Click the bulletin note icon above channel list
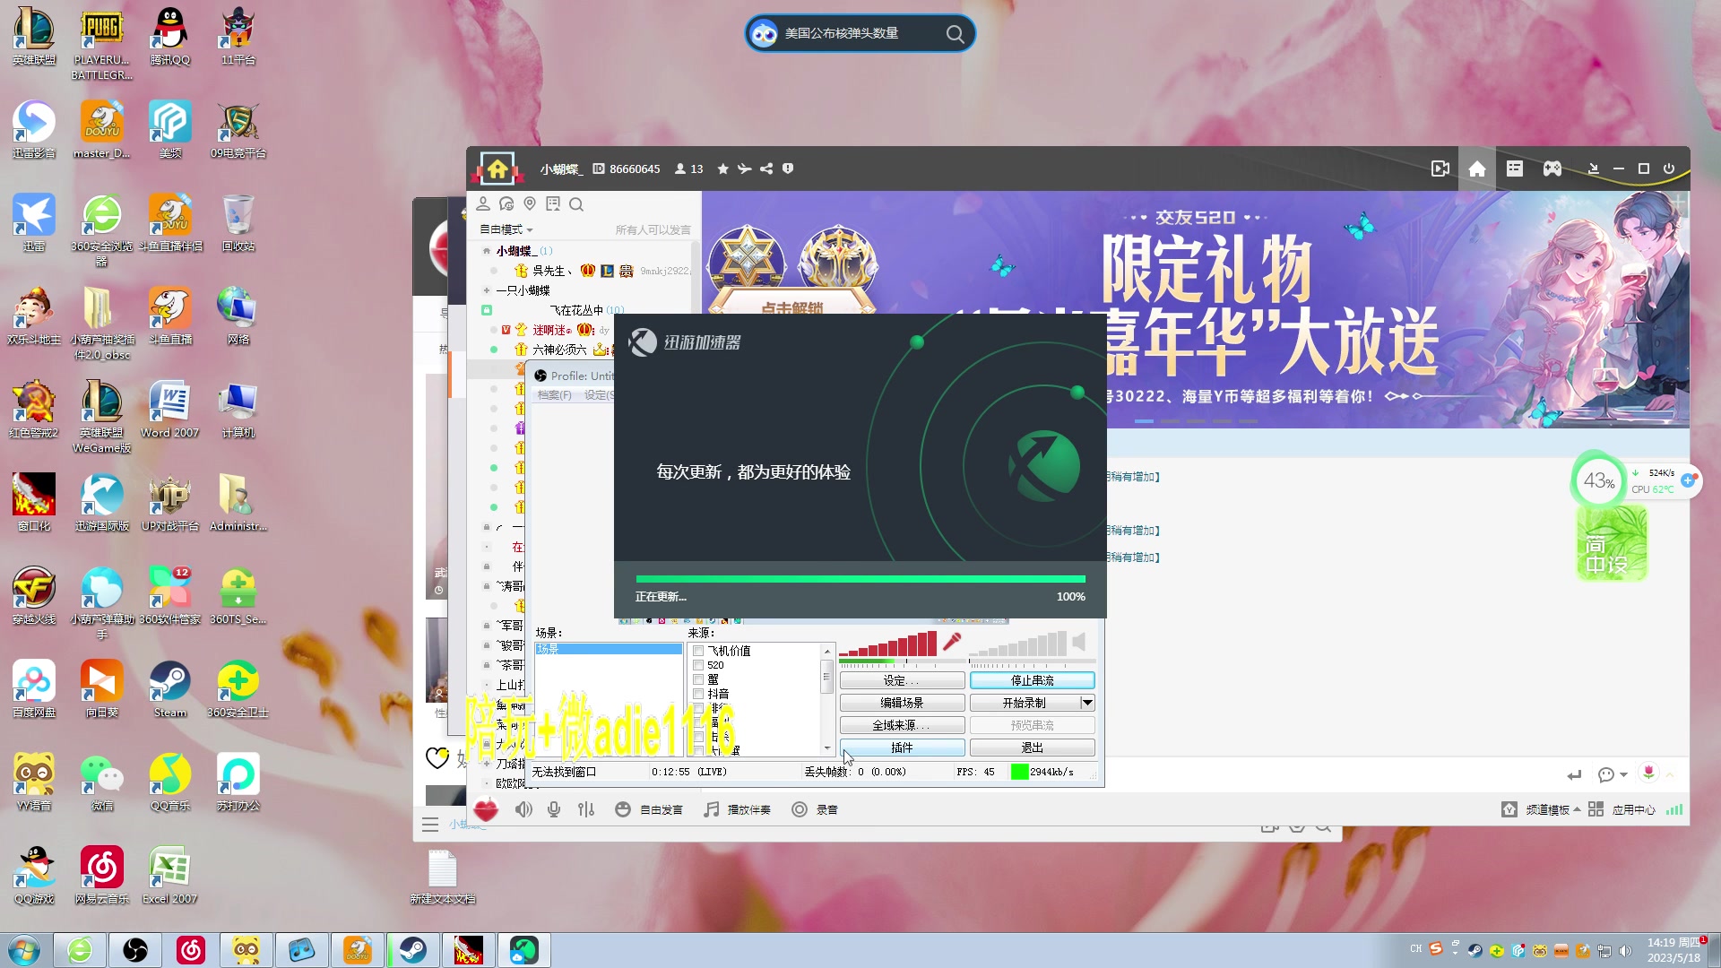The width and height of the screenshot is (1721, 968). click(x=553, y=204)
